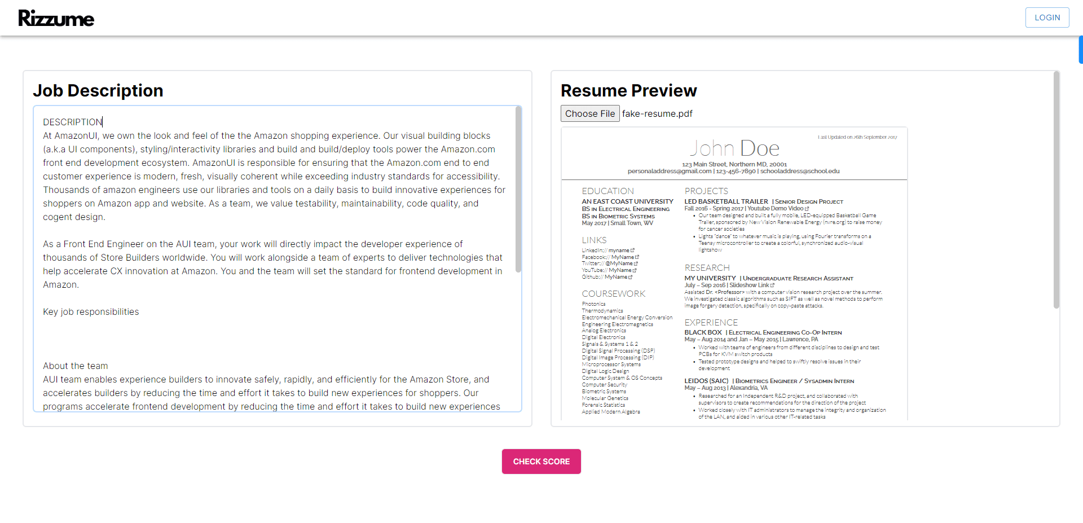The height and width of the screenshot is (523, 1083).
Task: Click the personaladdress@gmail.com email in resume
Action: pos(670,171)
